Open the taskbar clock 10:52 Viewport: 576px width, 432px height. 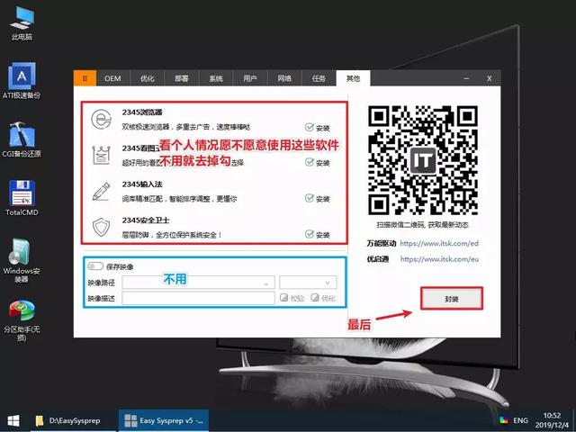552,420
